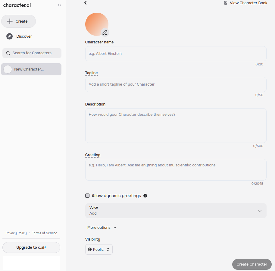
Task: Open the Public visibility selector
Action: point(99,250)
